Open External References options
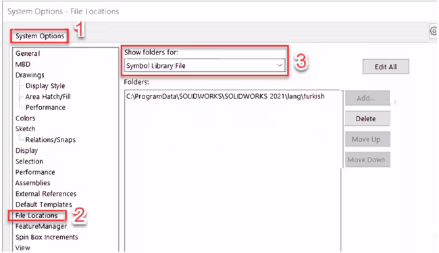This screenshot has width=439, height=253. pyautogui.click(x=46, y=194)
